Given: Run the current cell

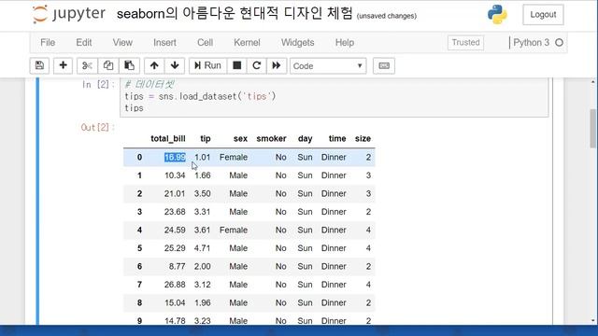Looking at the screenshot, I should pos(207,65).
